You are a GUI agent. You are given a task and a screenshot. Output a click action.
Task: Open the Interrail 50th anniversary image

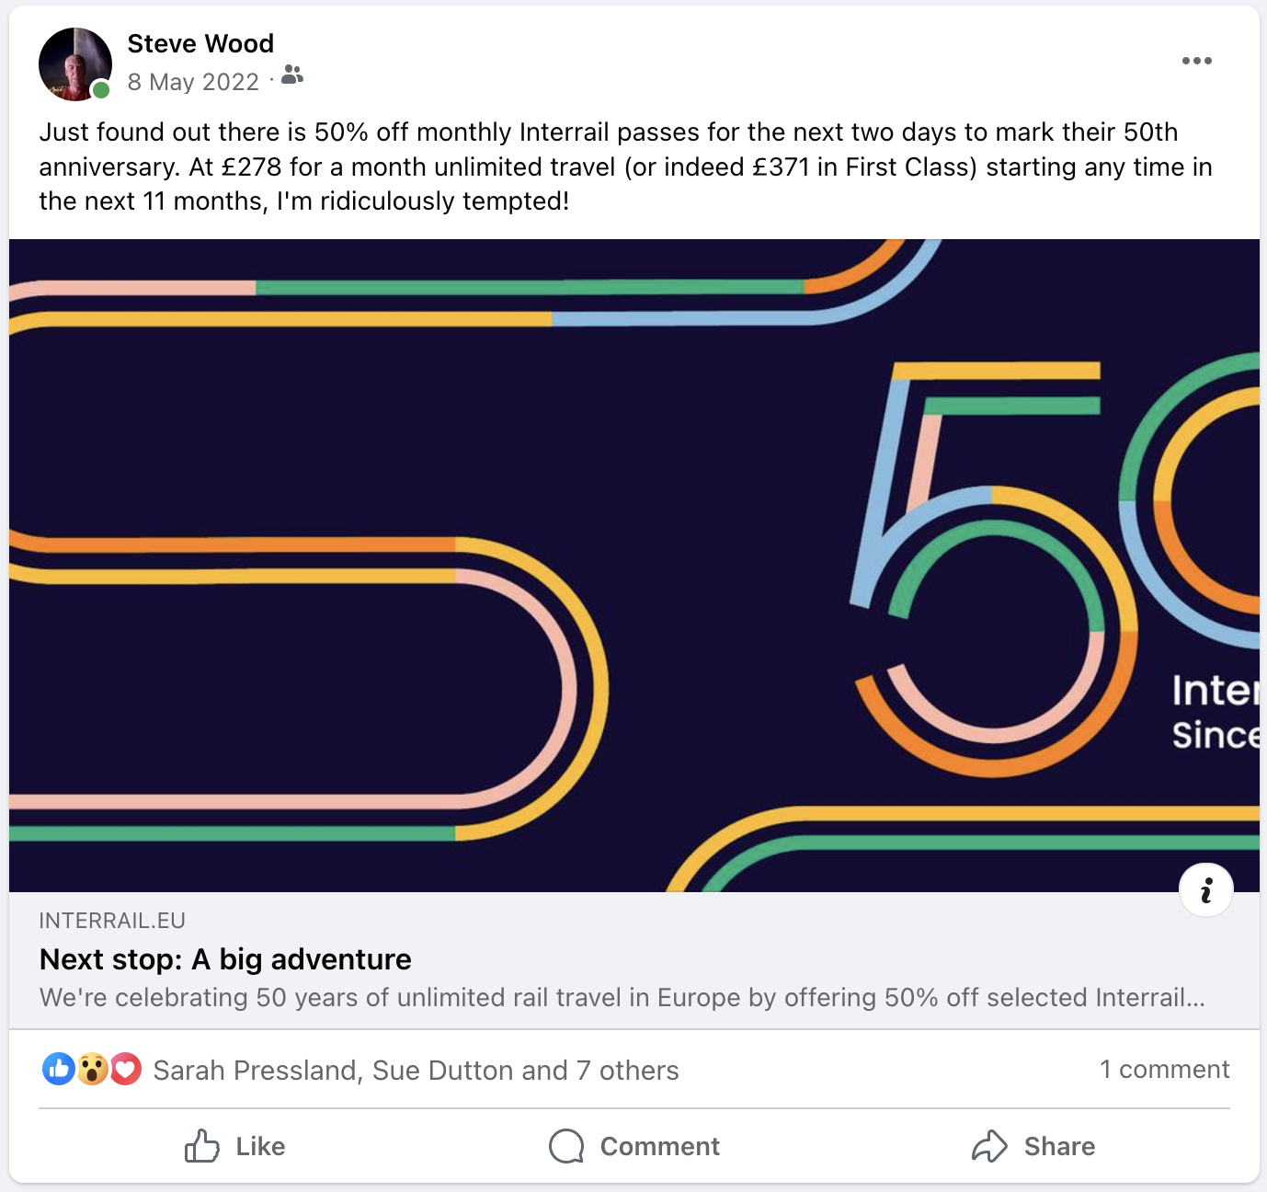[633, 565]
